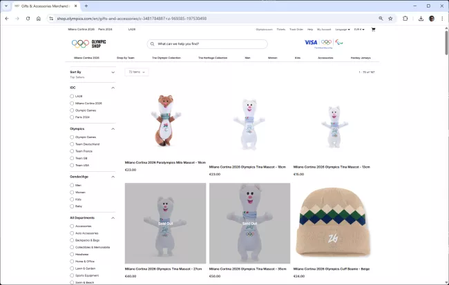Screen dimensions: 449x285
Task: Collapse the Gender/Age filter section
Action: pos(113,176)
